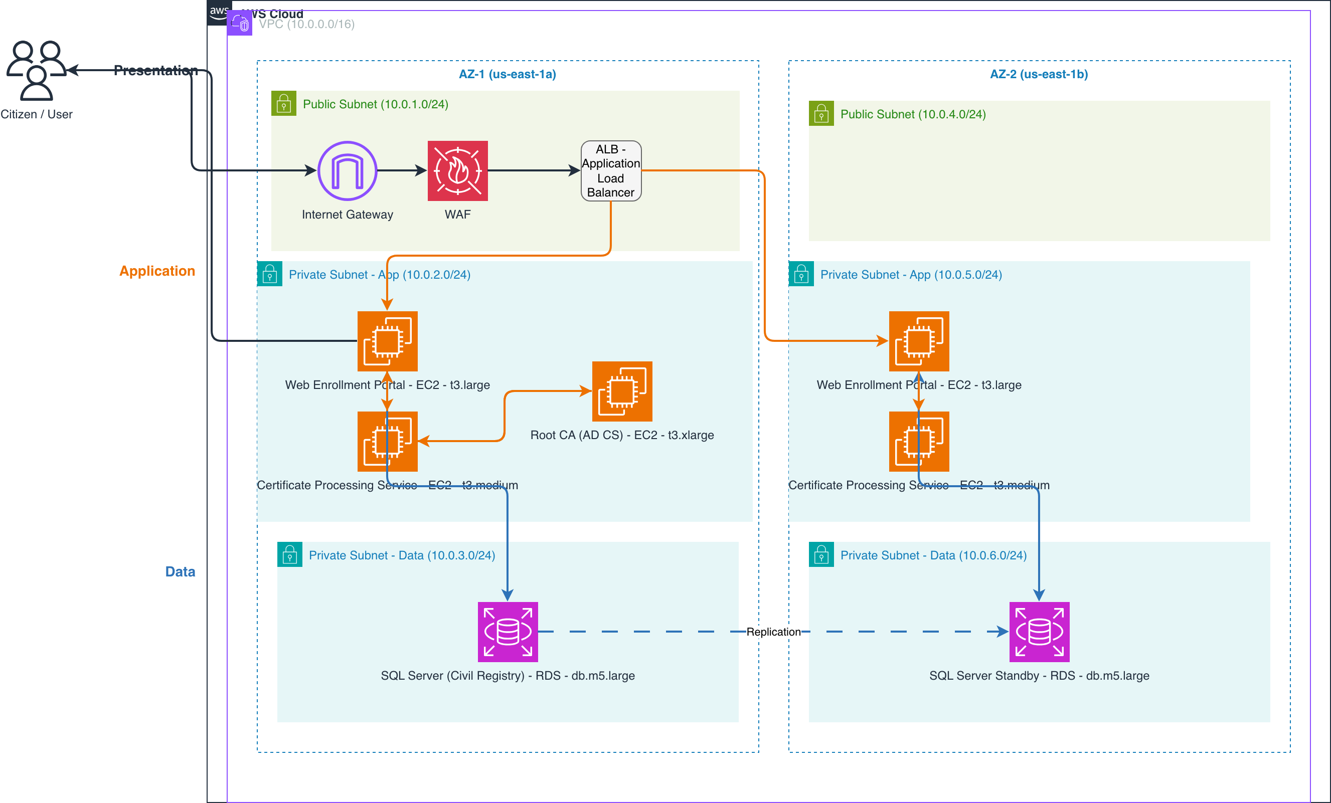Image resolution: width=1331 pixels, height=803 pixels.
Task: Click Private Subnet App 10.0.2.0/24 lock icon
Action: click(x=269, y=274)
